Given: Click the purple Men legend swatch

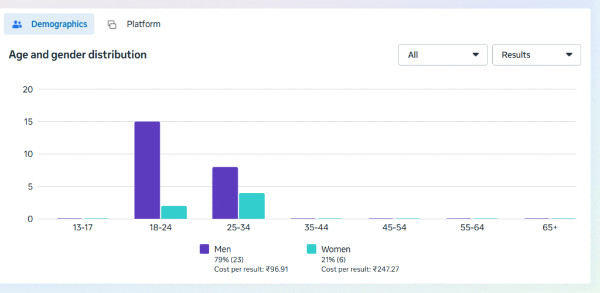Looking at the screenshot, I should 204,249.
